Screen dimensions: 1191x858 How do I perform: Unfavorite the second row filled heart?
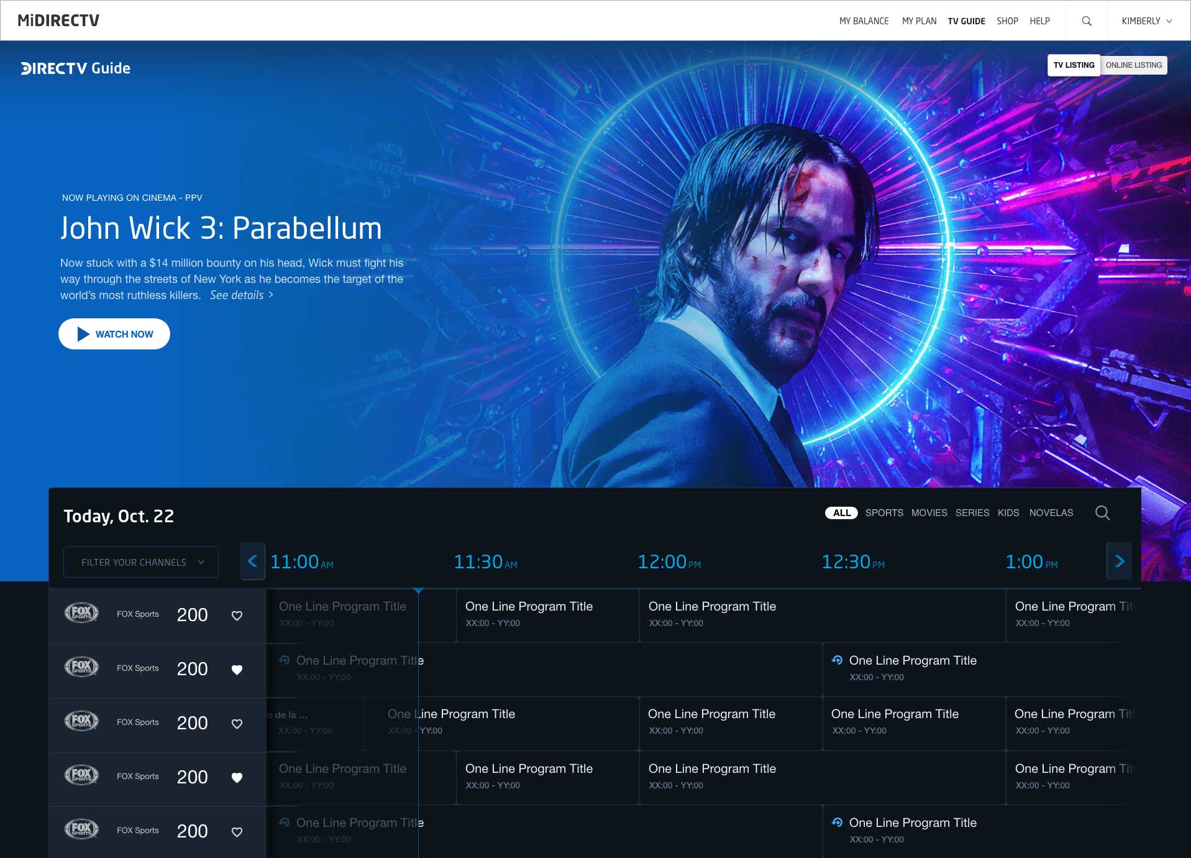pyautogui.click(x=237, y=670)
